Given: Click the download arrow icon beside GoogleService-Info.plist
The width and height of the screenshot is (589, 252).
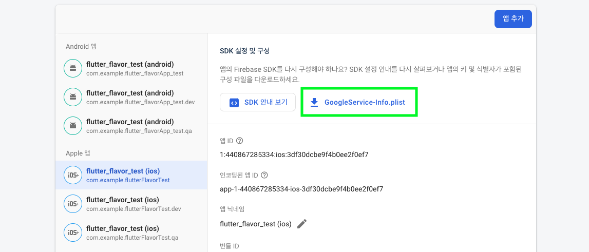Looking at the screenshot, I should pos(314,103).
